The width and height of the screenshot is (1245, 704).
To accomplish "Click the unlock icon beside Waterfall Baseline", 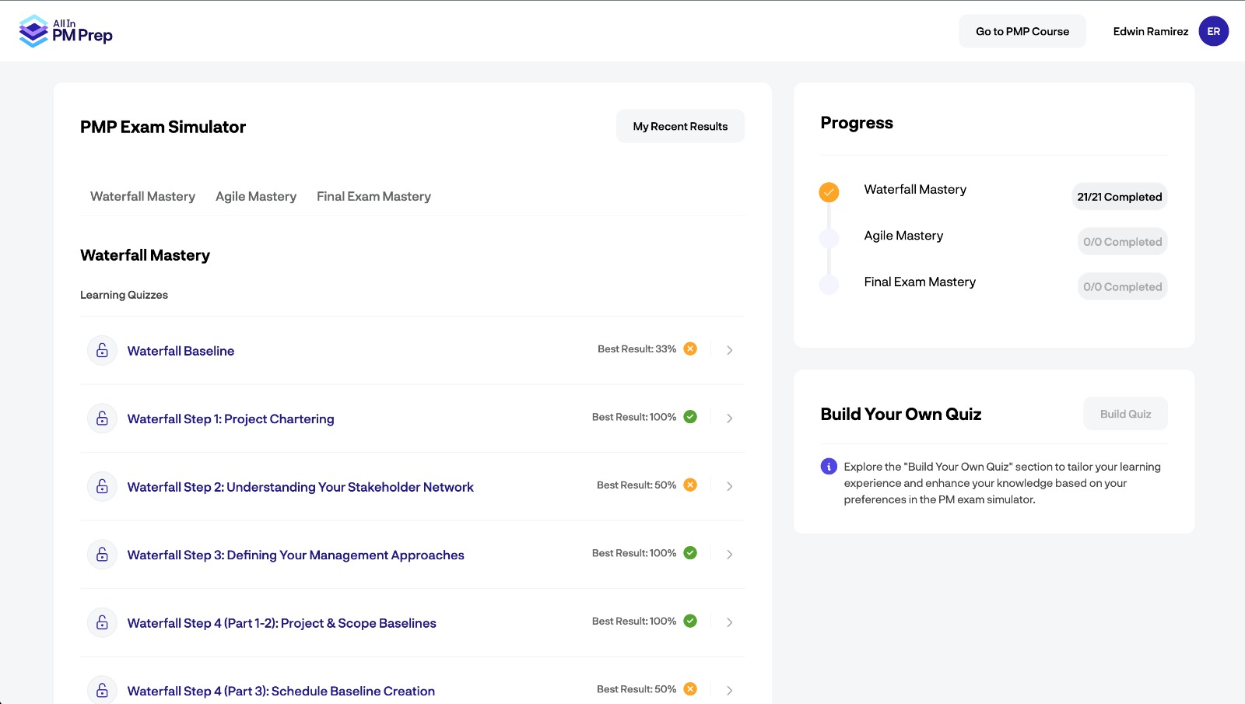I will 102,351.
